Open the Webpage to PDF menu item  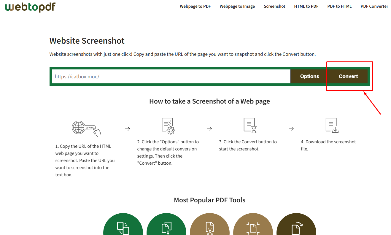pos(195,6)
